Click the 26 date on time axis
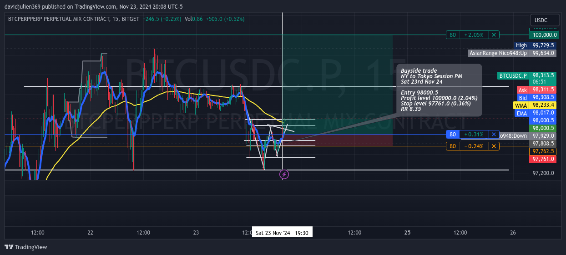Viewport: 566px width, 255px height. (x=513, y=233)
